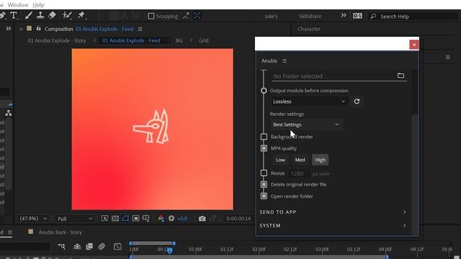
Task: Toggle transparency grid icon
Action: (115, 219)
